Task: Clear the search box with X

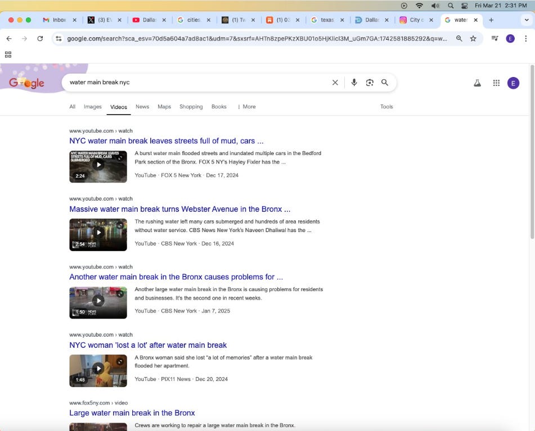Action: 335,83
